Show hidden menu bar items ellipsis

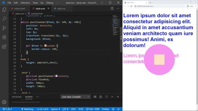(58, 3)
